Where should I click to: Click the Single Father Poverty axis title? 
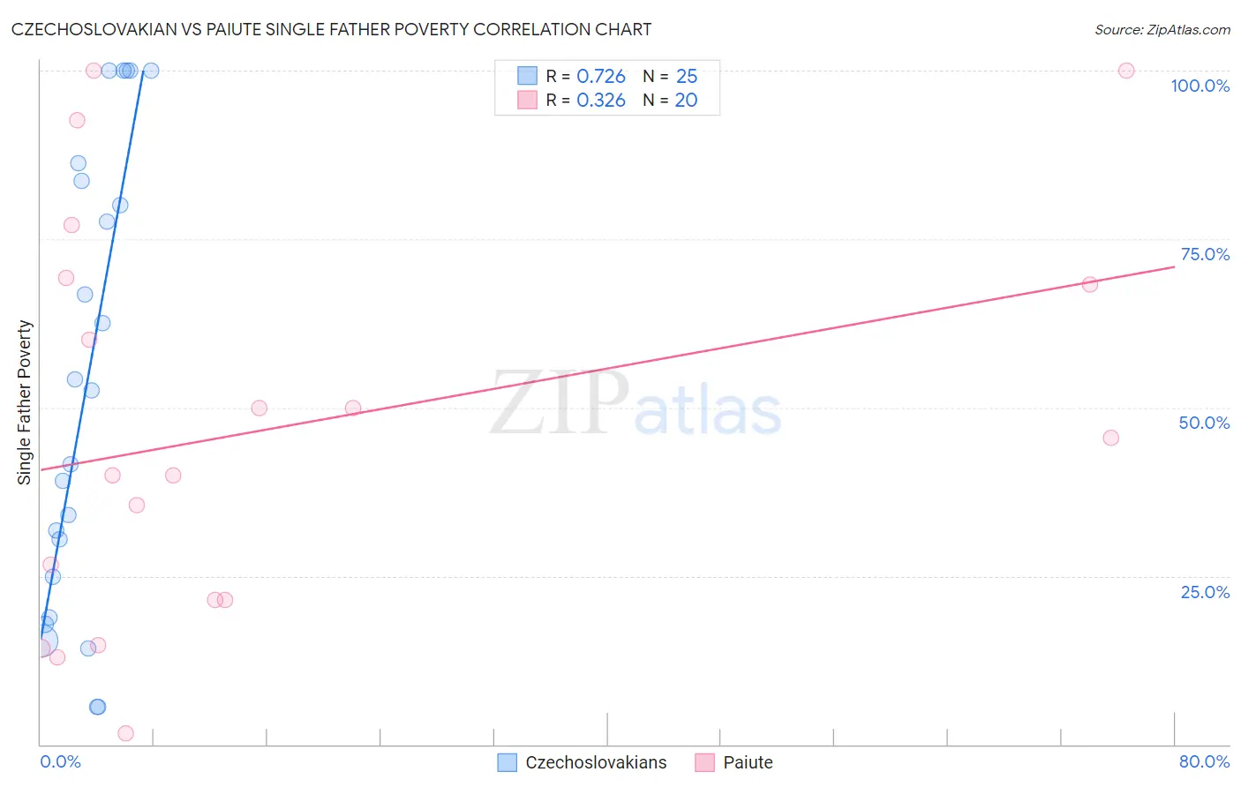(x=24, y=402)
